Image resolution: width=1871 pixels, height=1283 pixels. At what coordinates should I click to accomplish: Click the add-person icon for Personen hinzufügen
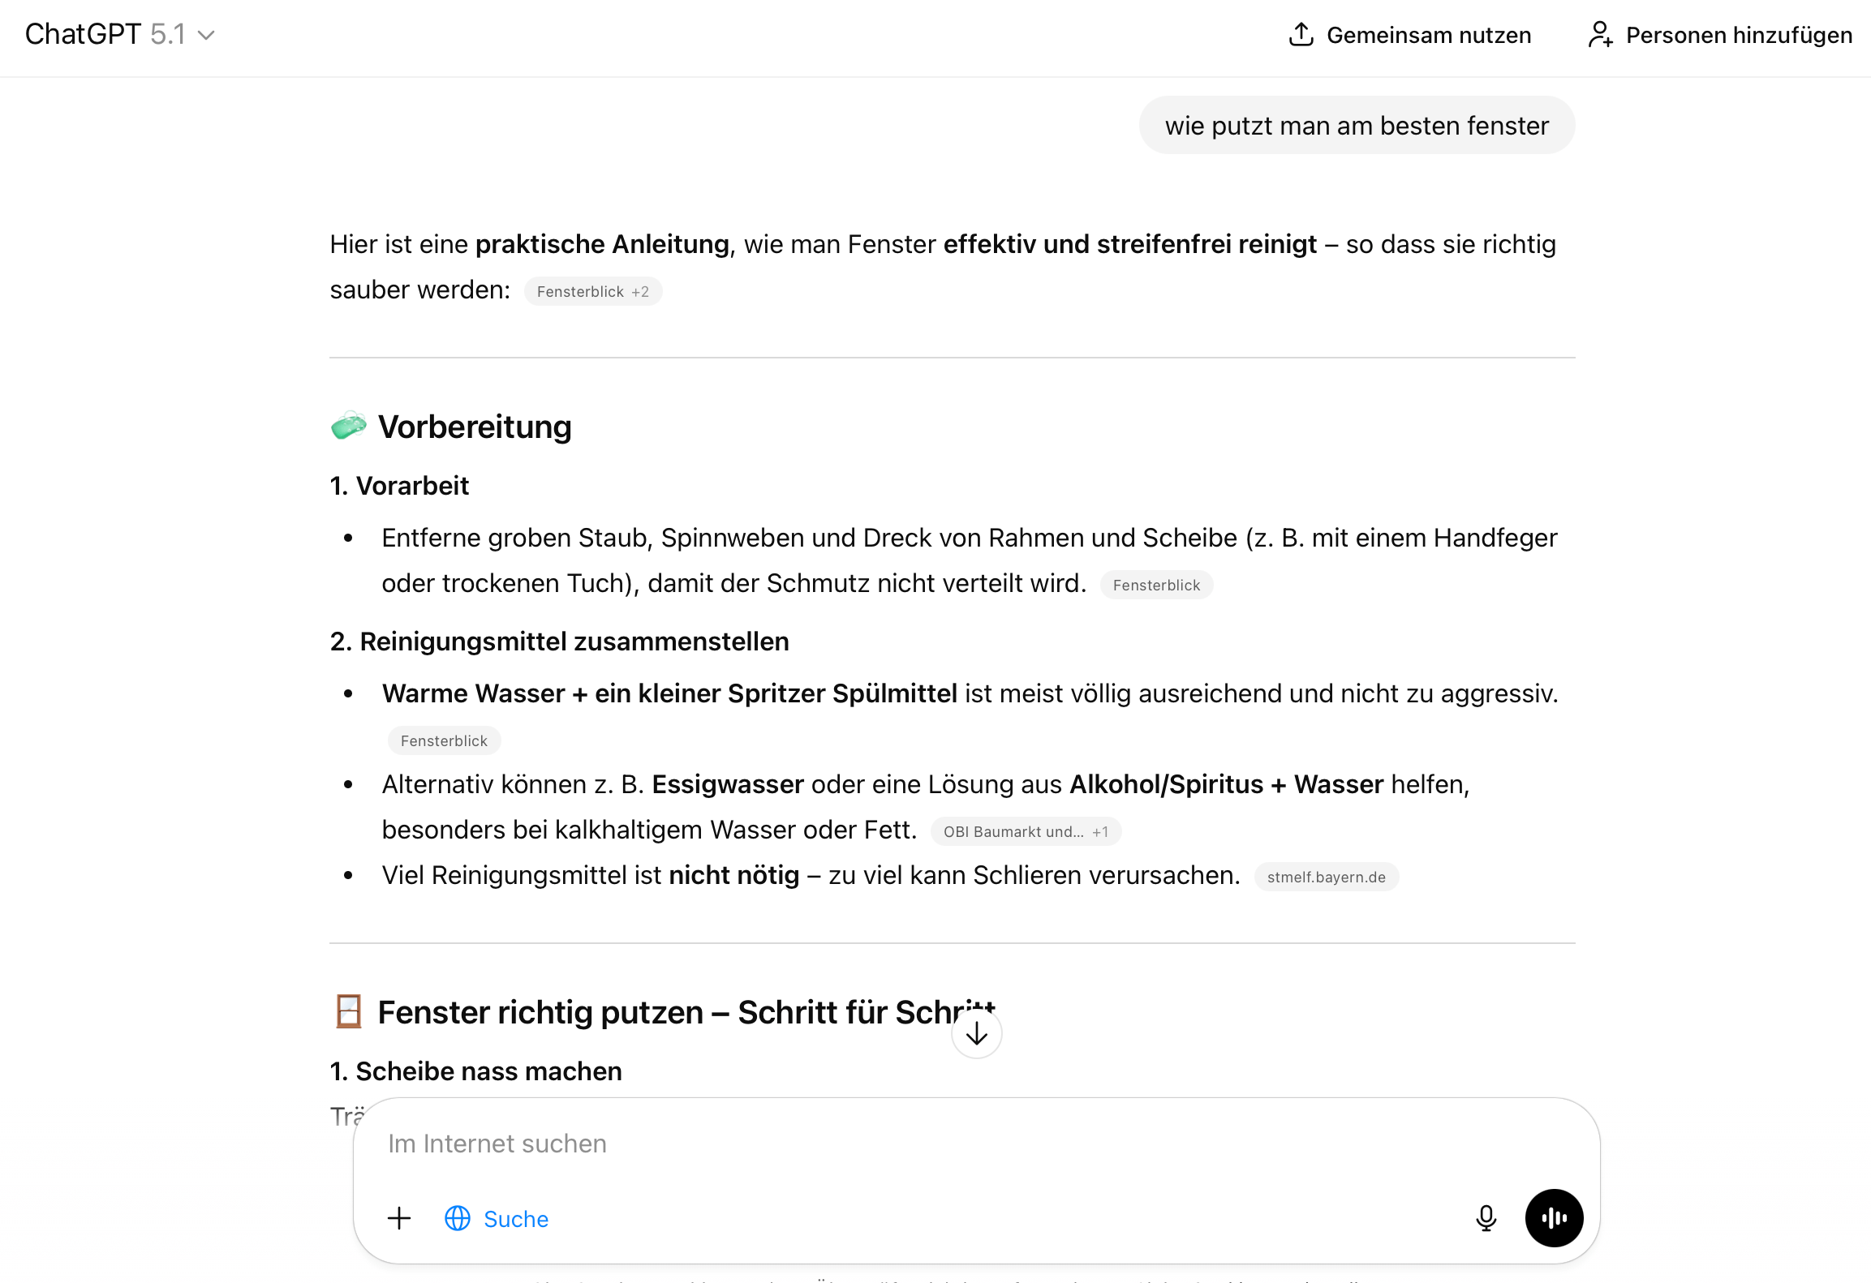1600,34
